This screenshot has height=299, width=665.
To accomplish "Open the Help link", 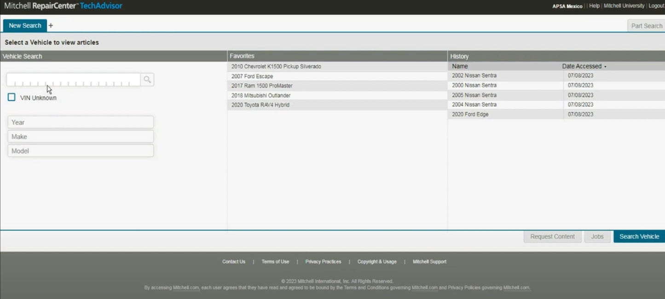I will [x=594, y=6].
